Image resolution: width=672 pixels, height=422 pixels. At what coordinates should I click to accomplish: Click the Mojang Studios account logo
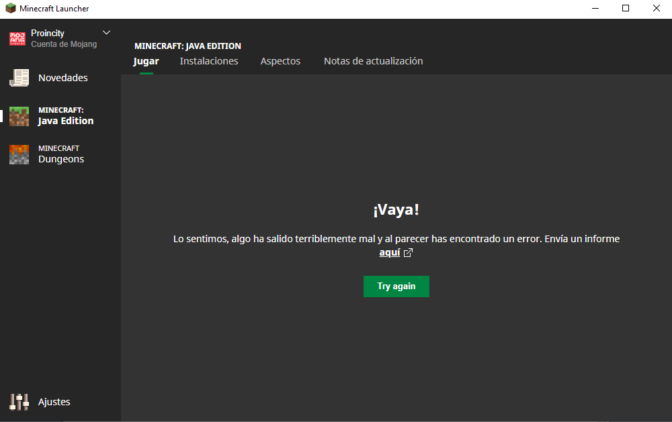pos(17,38)
